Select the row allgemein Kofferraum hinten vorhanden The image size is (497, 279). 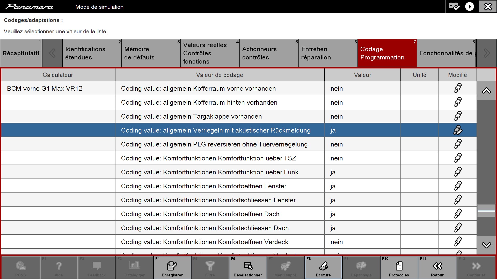239,102
